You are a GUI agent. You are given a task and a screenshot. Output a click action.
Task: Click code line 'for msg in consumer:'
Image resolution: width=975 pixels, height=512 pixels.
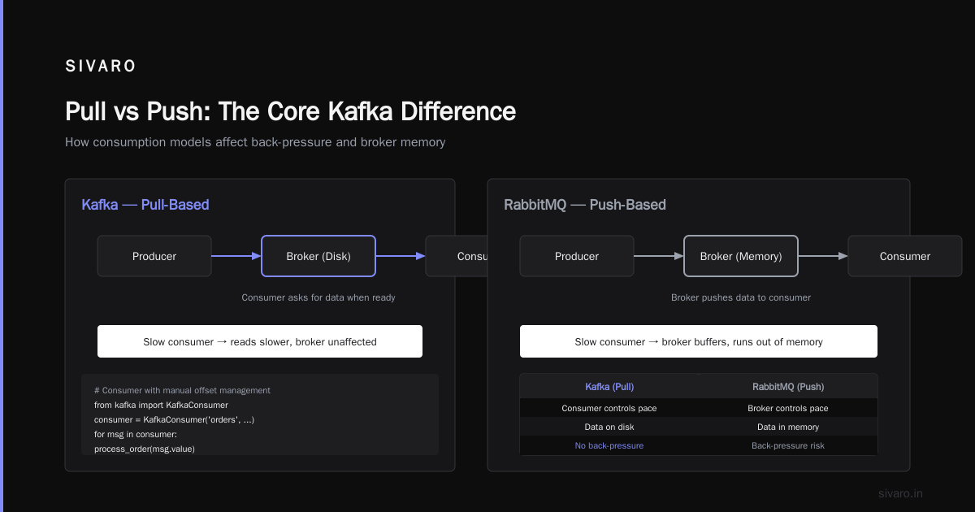(136, 434)
